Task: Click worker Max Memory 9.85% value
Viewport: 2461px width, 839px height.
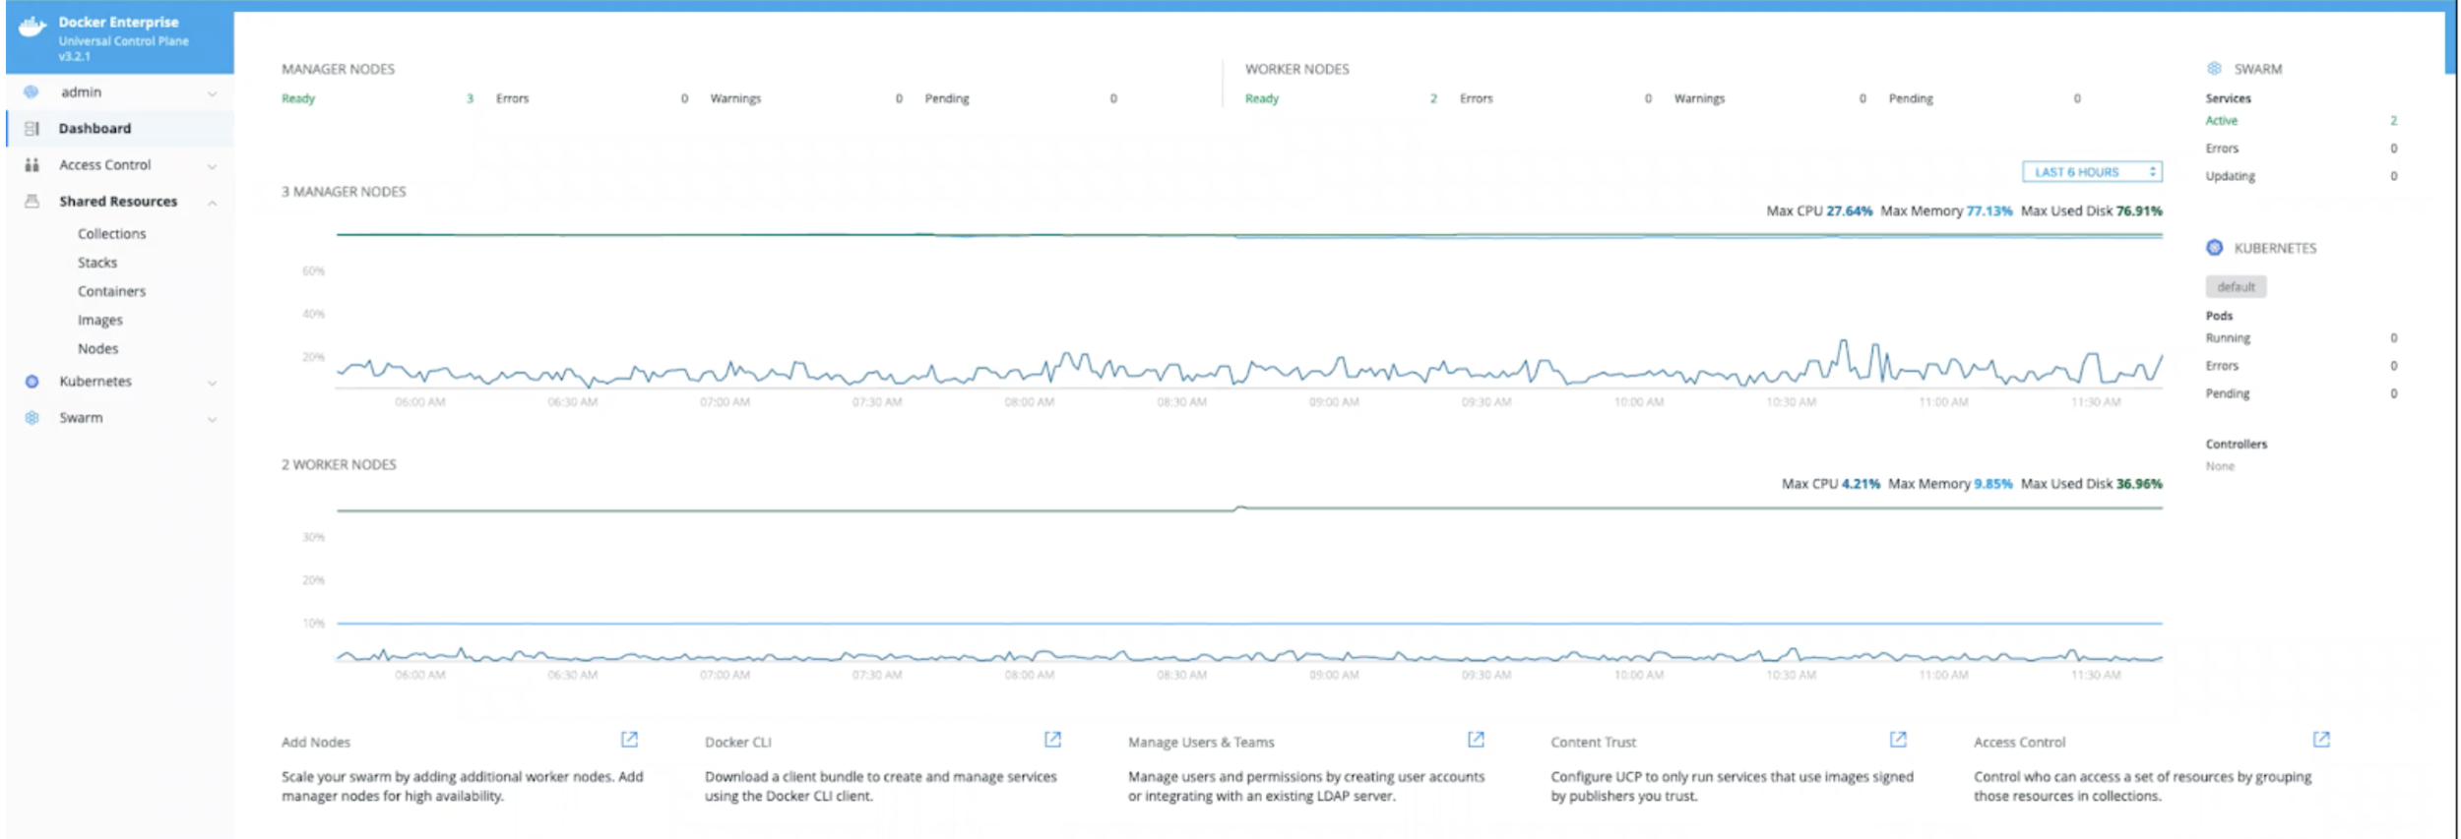Action: coord(1992,483)
